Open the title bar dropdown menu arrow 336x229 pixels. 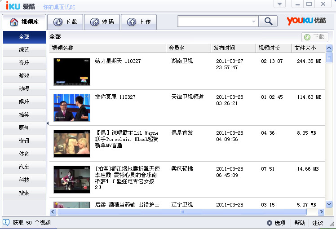280,4
